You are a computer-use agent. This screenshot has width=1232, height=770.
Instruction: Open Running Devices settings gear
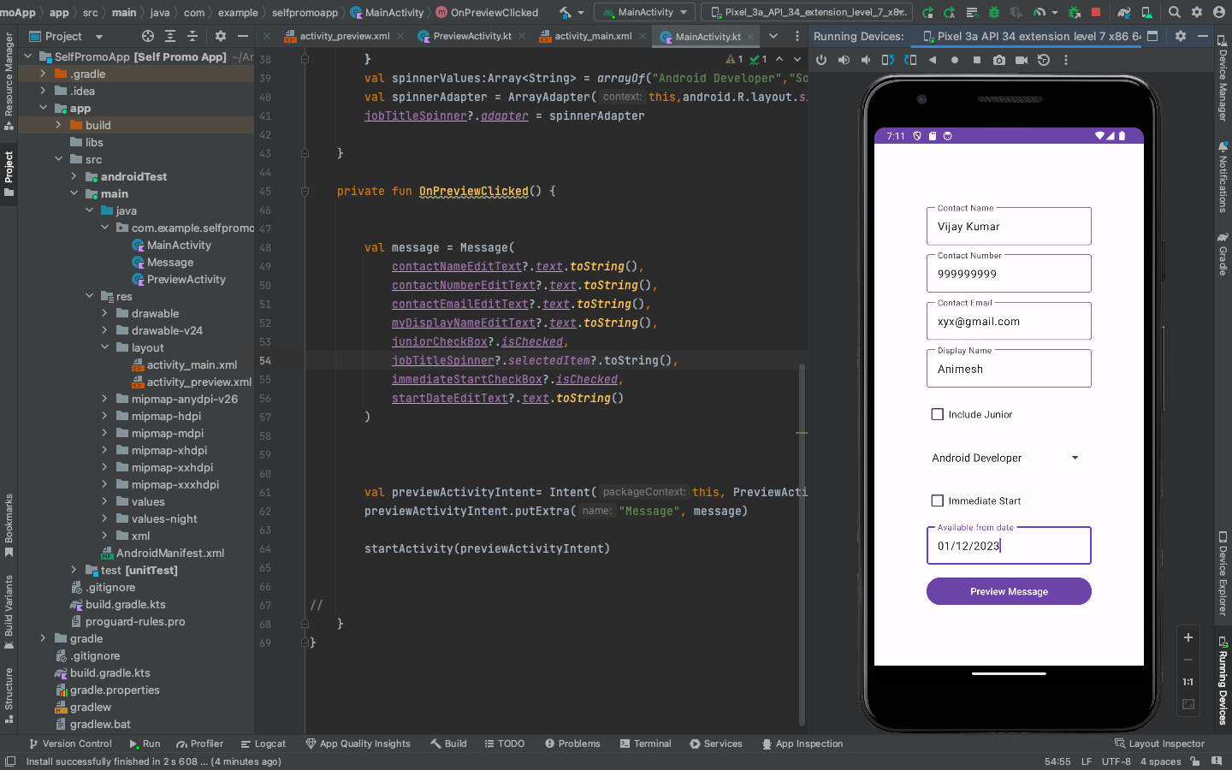pyautogui.click(x=1181, y=36)
